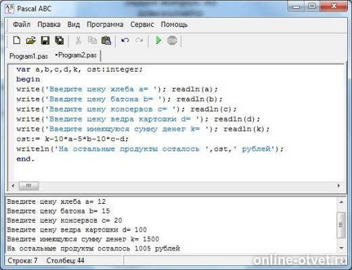Image resolution: width=352 pixels, height=270 pixels.
Task: Save the current file icon
Action: click(x=45, y=40)
